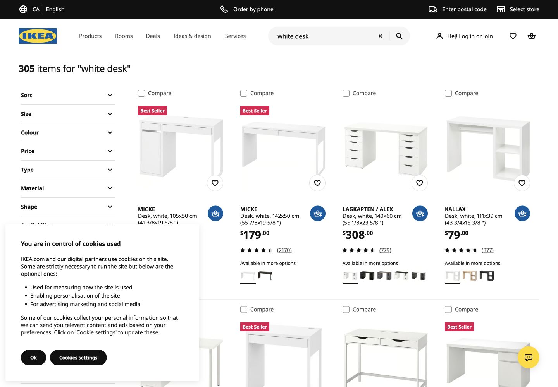Add MICKE 142x50 cm desk to cart
This screenshot has width=558, height=387.
click(318, 213)
